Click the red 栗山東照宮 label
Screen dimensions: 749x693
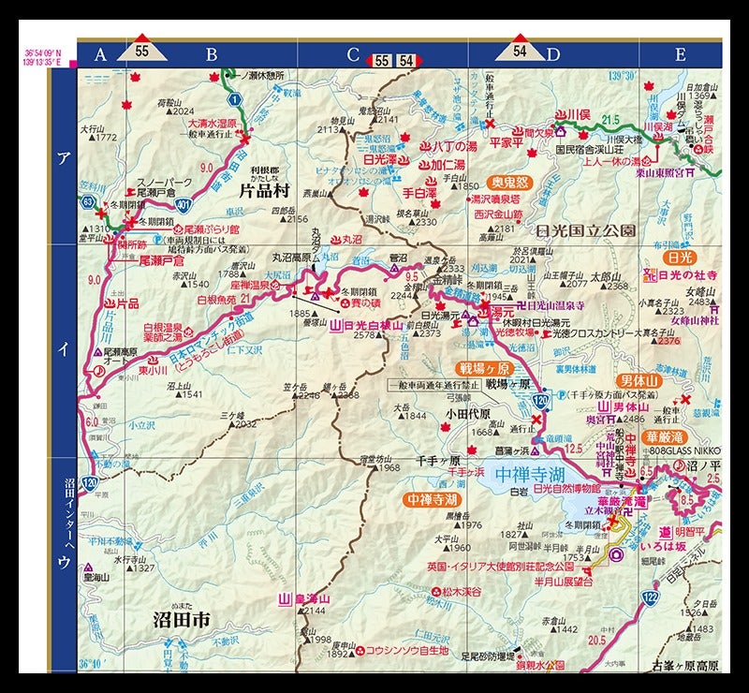660,173
